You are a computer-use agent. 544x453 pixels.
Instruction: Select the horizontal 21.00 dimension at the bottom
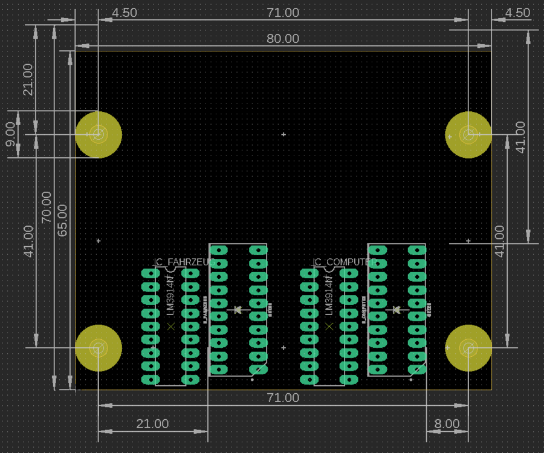pos(152,424)
